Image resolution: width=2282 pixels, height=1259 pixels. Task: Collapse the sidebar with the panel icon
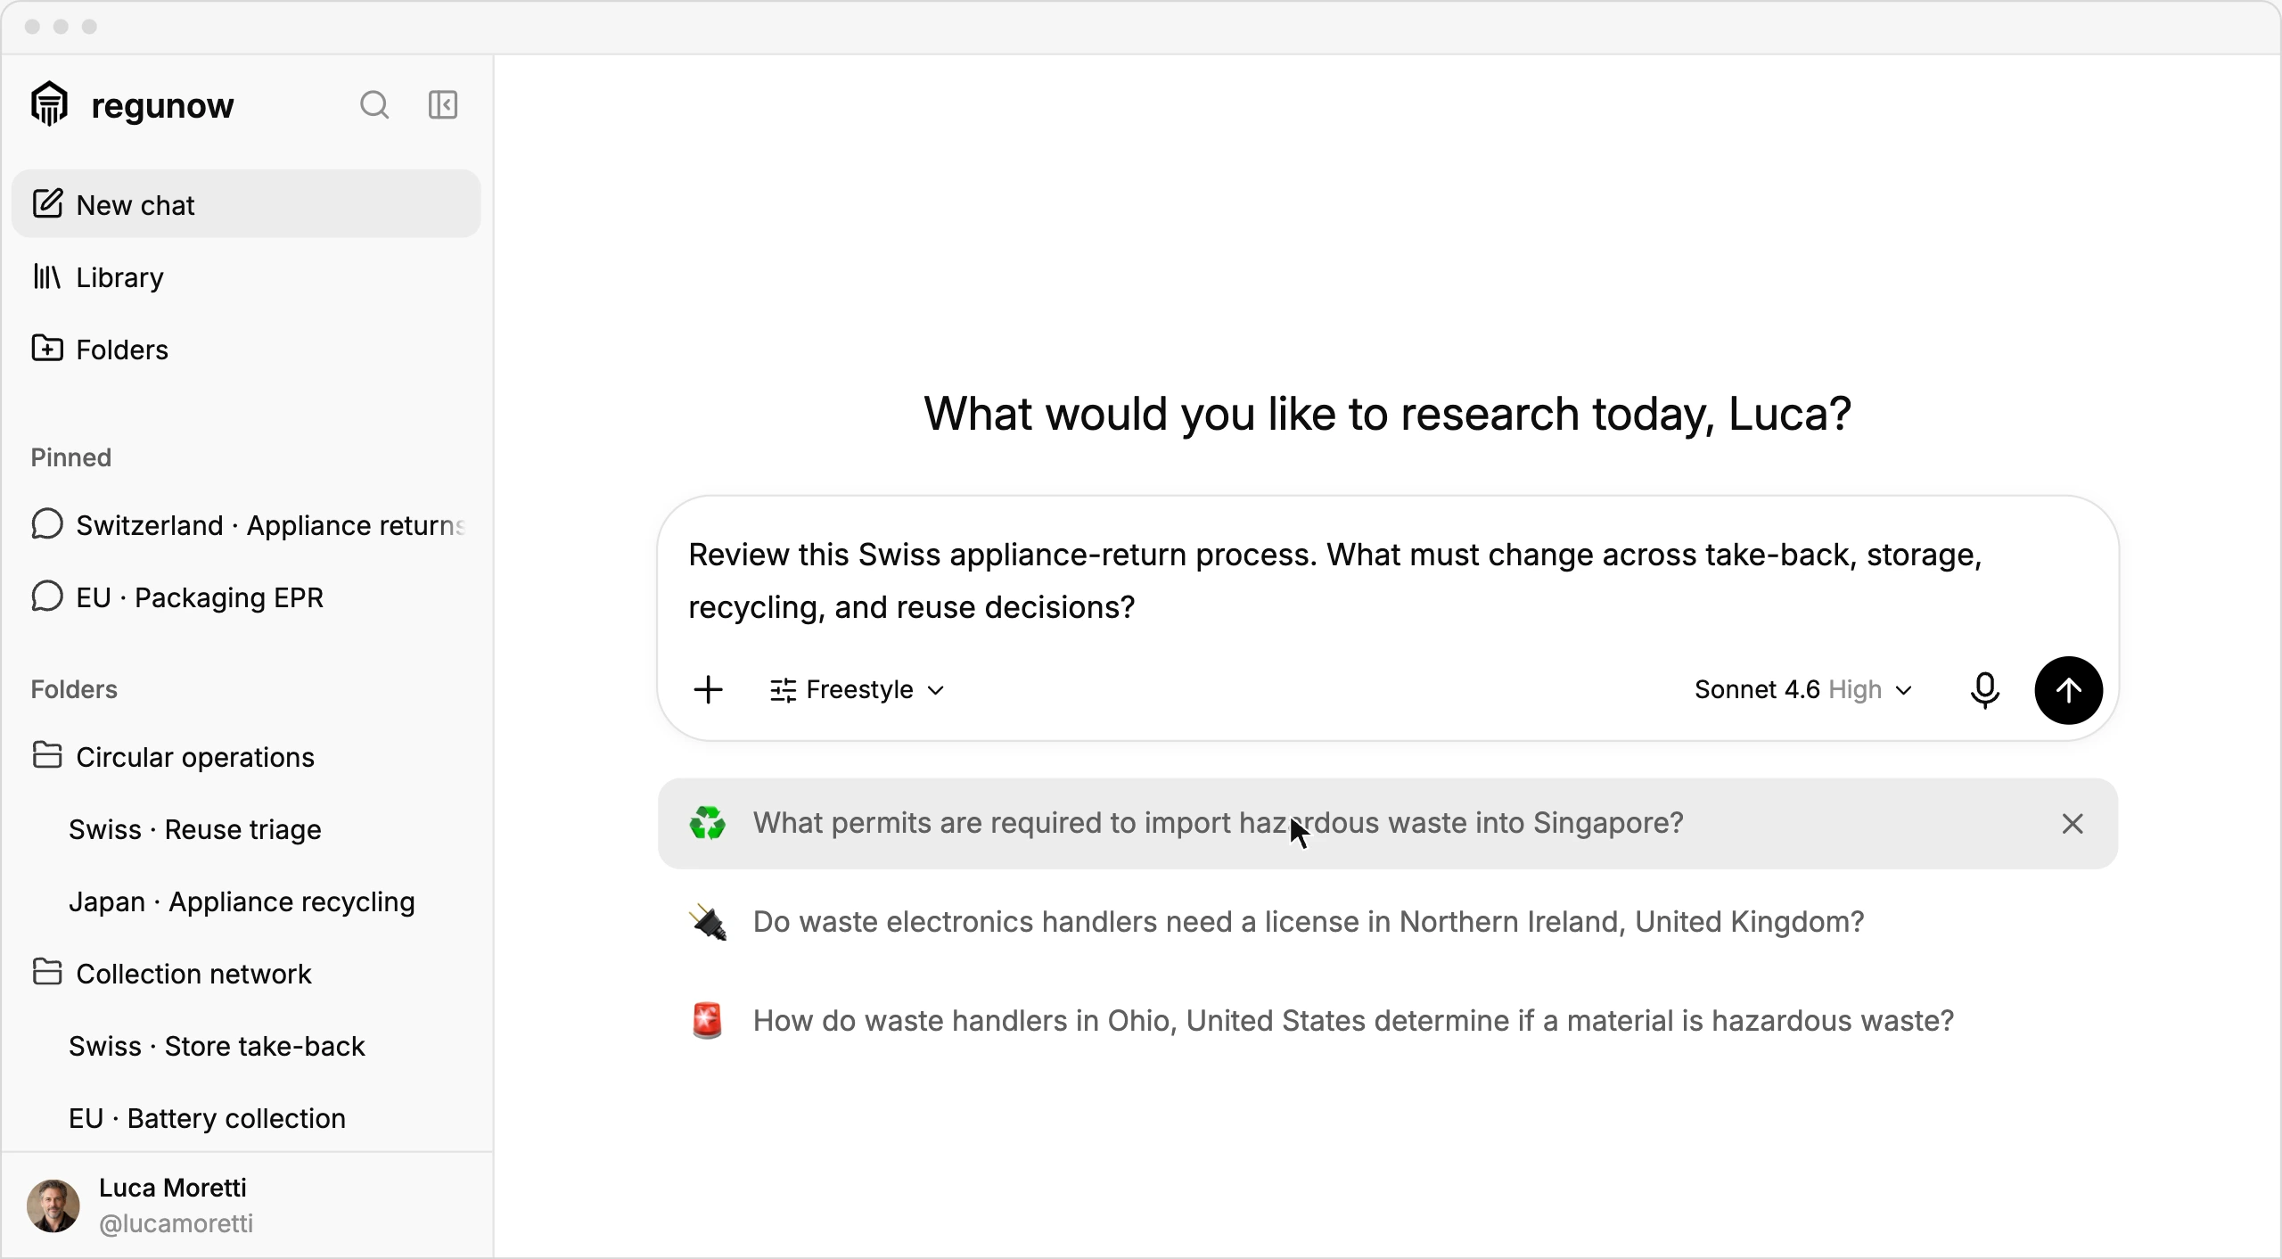[x=443, y=105]
